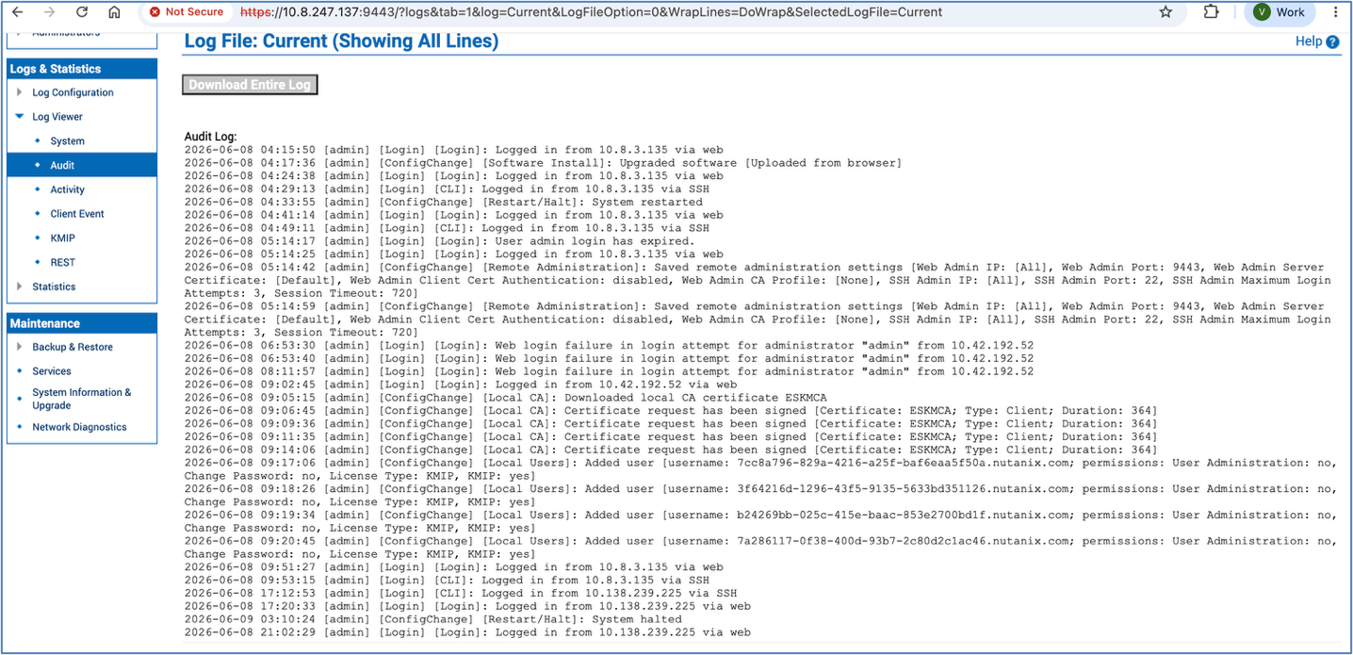Click the bullet icon beside Services

(20, 371)
